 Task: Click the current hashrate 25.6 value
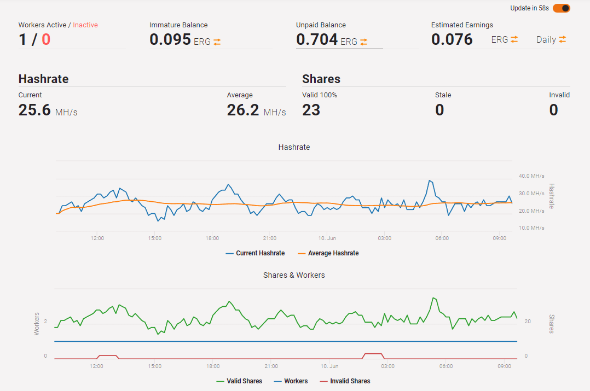click(x=34, y=110)
